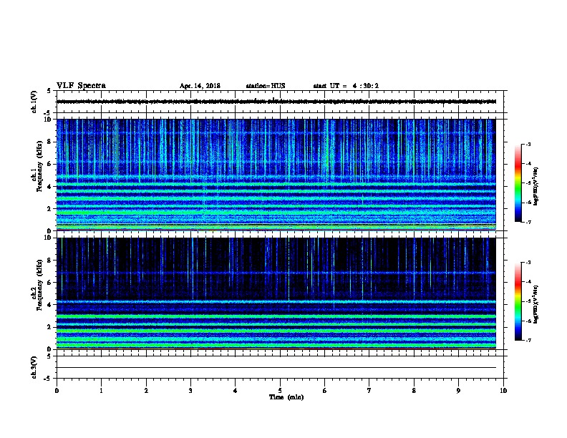Click time axis tick label "0"
Viewport: 567px width, 438px height.
click(57, 391)
